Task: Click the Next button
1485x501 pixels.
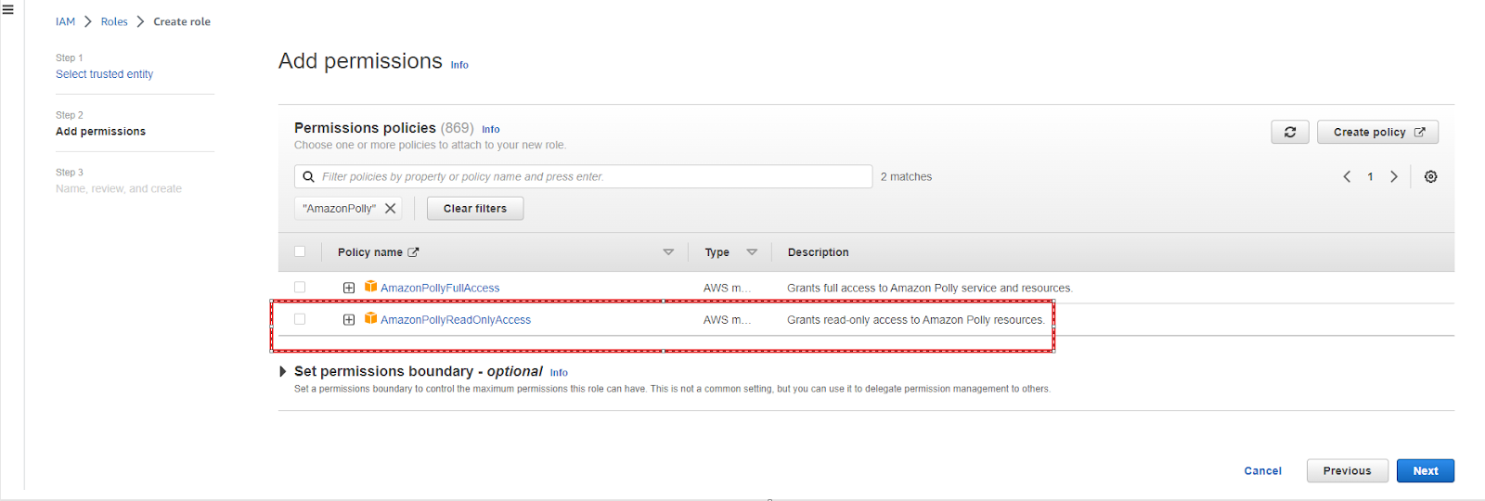Action: (x=1425, y=470)
